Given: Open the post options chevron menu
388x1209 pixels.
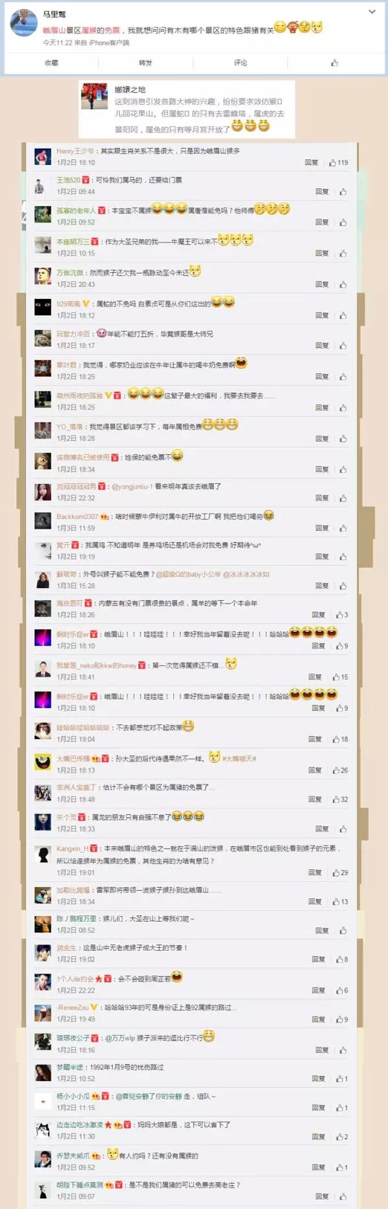Looking at the screenshot, I should tap(371, 12).
